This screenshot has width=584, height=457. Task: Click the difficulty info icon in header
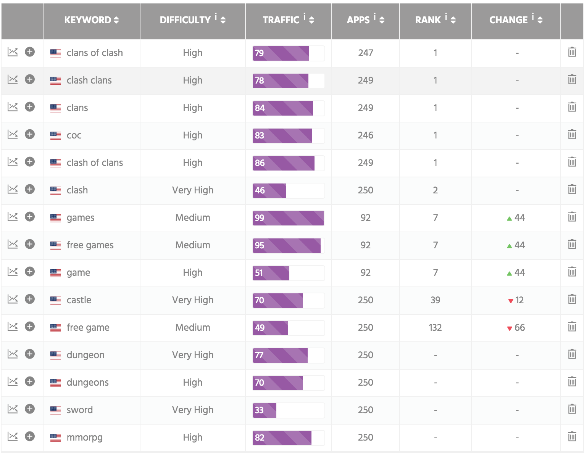click(216, 16)
